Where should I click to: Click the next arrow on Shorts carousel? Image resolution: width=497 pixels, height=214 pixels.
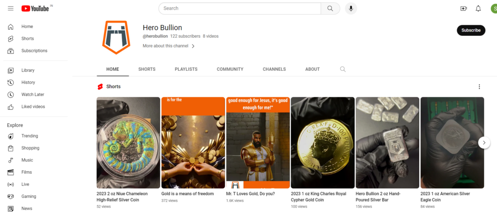coord(484,143)
